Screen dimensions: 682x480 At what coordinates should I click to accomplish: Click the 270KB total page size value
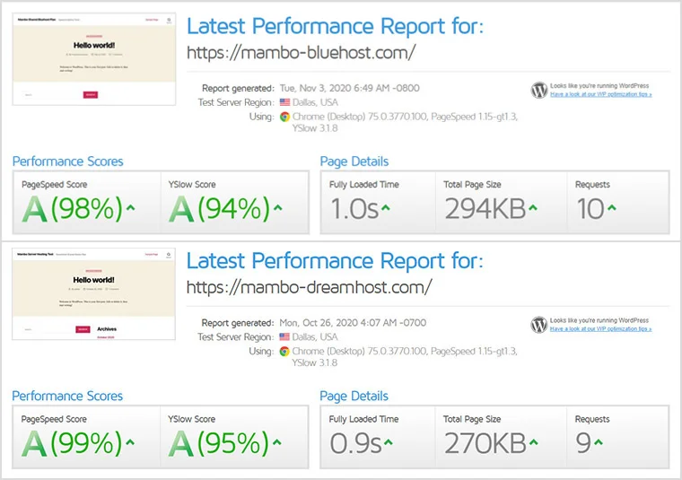click(x=485, y=443)
